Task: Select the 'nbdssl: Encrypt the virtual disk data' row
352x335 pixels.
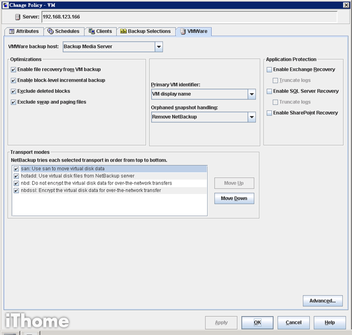Action: point(114,190)
